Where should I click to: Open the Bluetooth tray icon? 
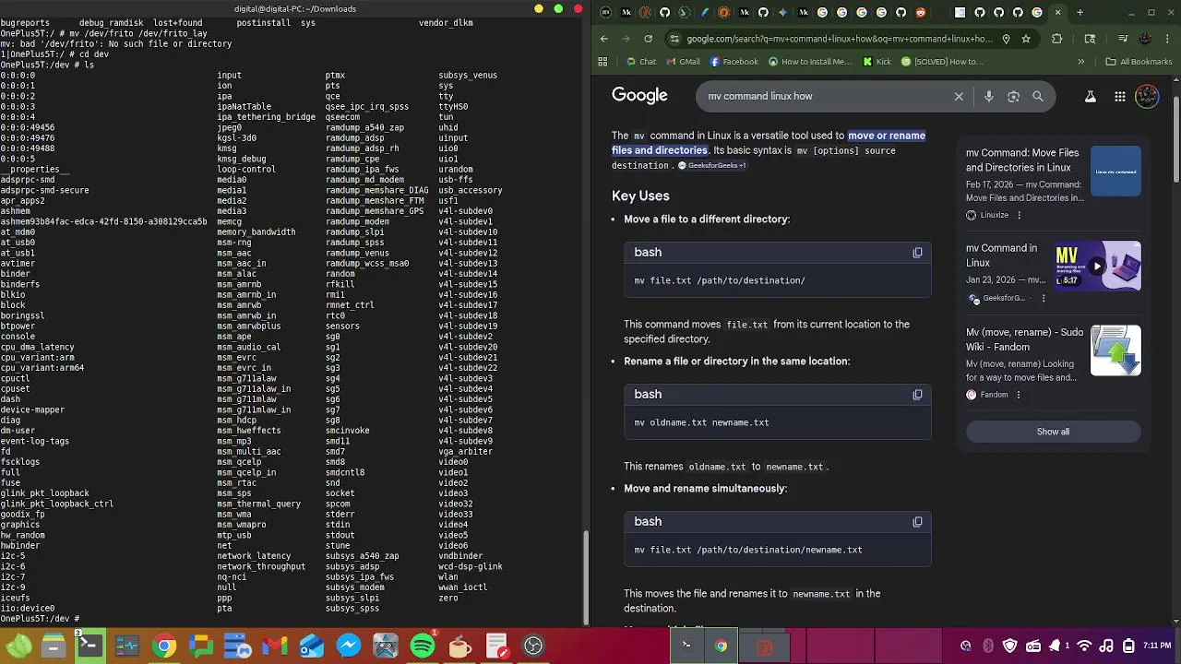pyautogui.click(x=988, y=646)
